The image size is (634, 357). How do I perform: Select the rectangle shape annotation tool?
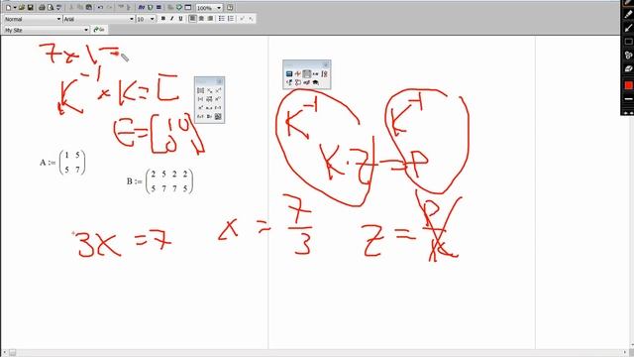(x=628, y=42)
